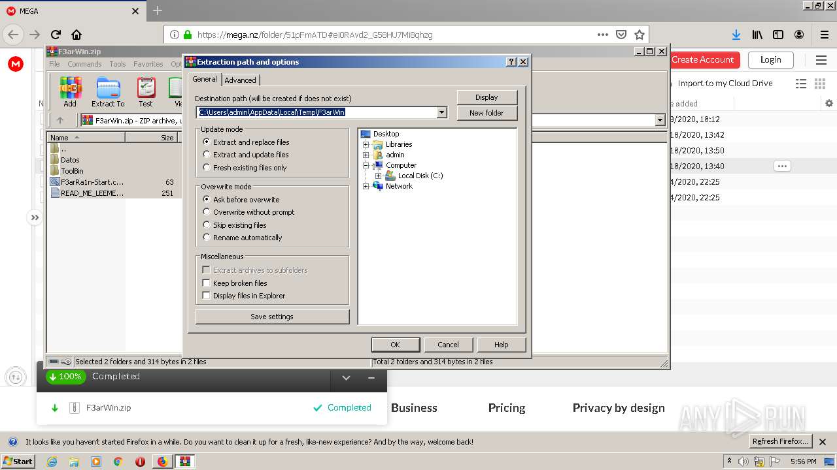Image resolution: width=837 pixels, height=470 pixels.
Task: Open the WinRAR Tools menu
Action: (118, 64)
